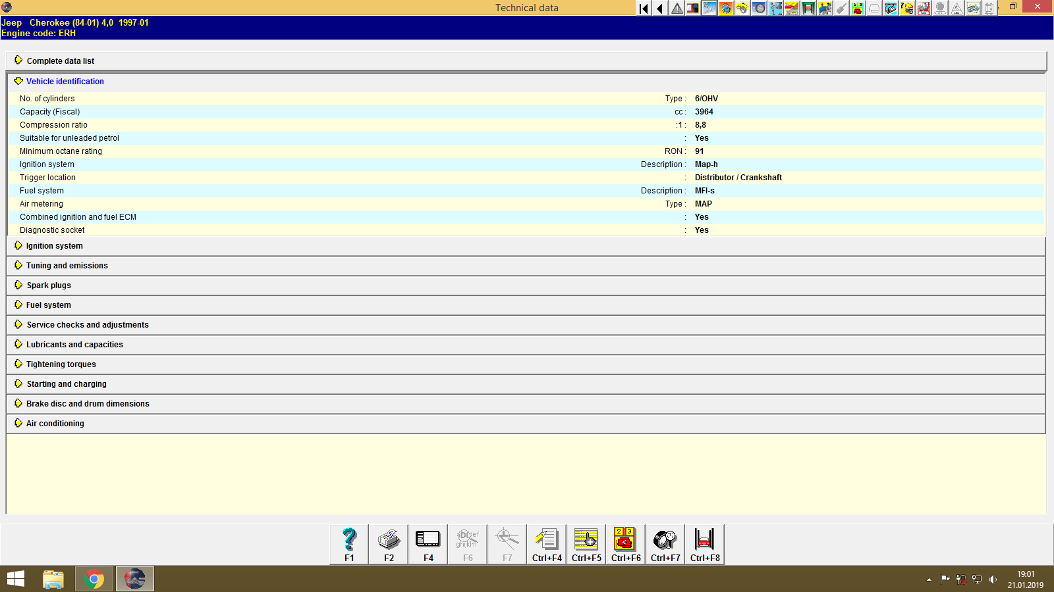Click the recalls warning triangle toolbar icon
This screenshot has height=592, width=1054.
coord(676,8)
